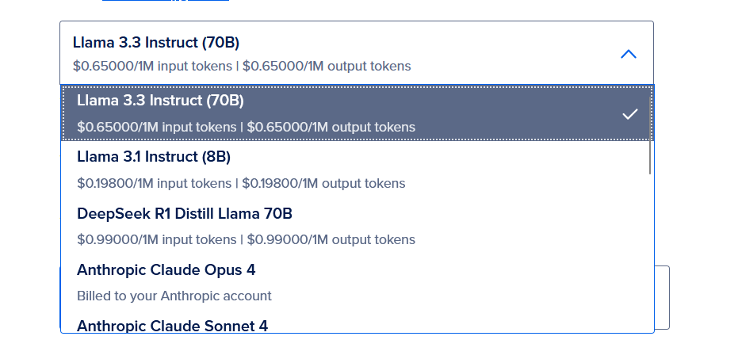
Task: Open the underlined link above the dropdown
Action: click(166, 1)
